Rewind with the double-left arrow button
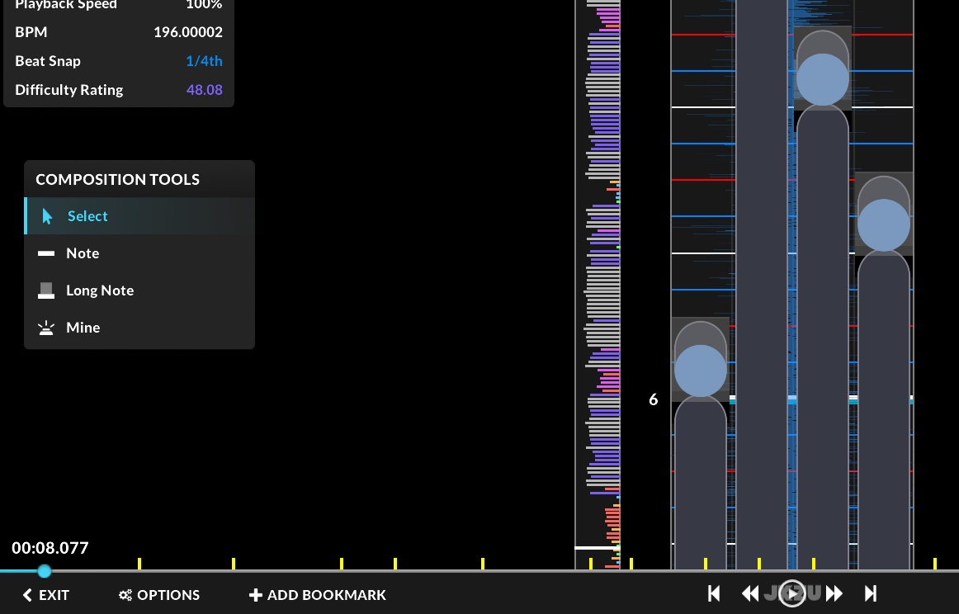This screenshot has width=959, height=614. pos(750,593)
